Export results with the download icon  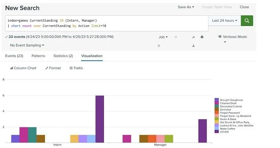pos(193,46)
